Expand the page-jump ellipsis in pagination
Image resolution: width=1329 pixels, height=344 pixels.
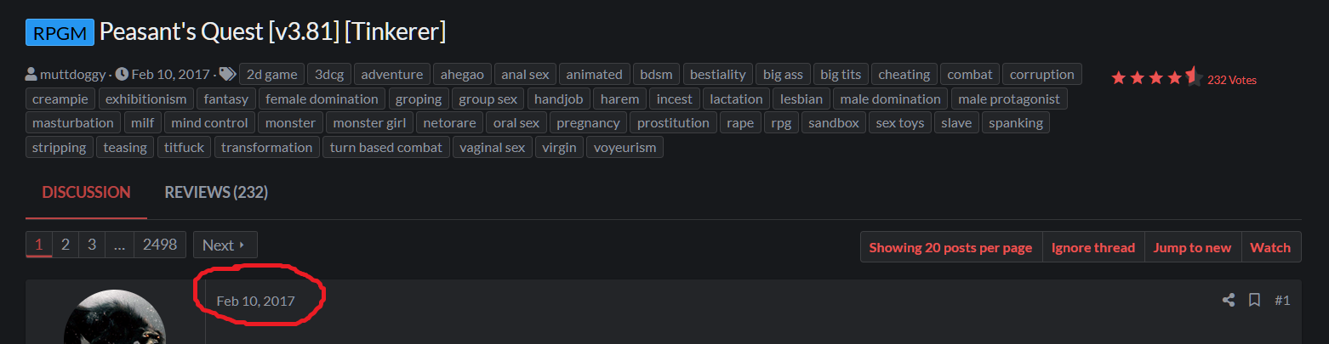tap(119, 245)
